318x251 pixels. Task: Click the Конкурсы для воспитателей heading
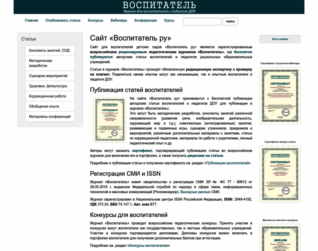point(128,215)
